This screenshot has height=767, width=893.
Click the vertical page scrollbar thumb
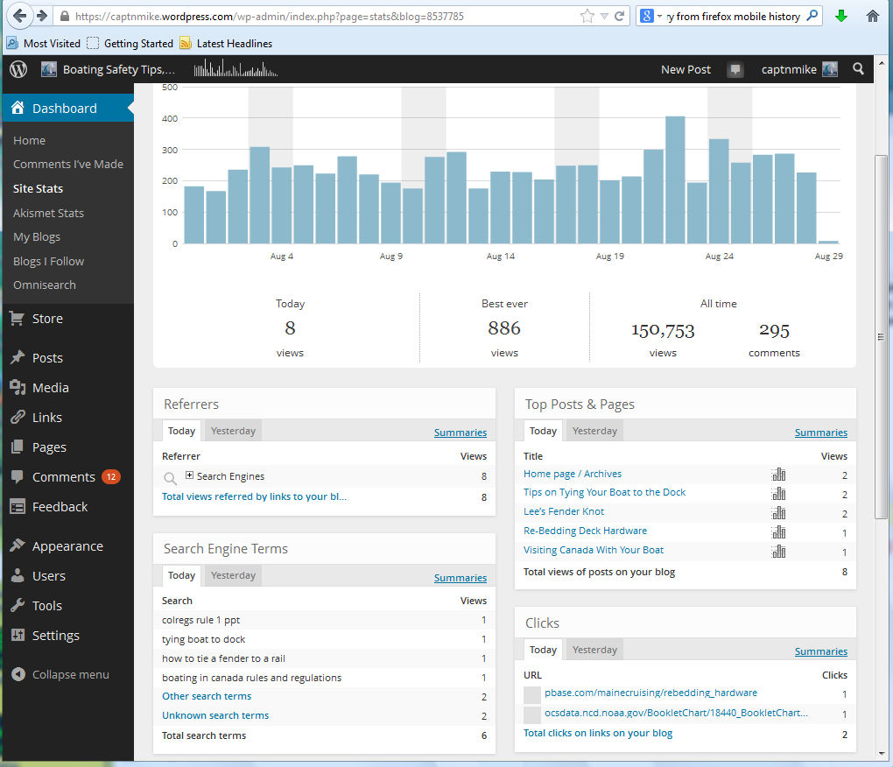pyautogui.click(x=881, y=337)
